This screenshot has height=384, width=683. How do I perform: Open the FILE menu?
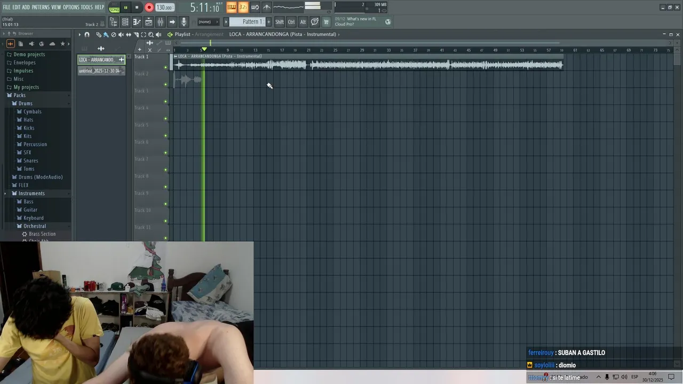(6, 7)
